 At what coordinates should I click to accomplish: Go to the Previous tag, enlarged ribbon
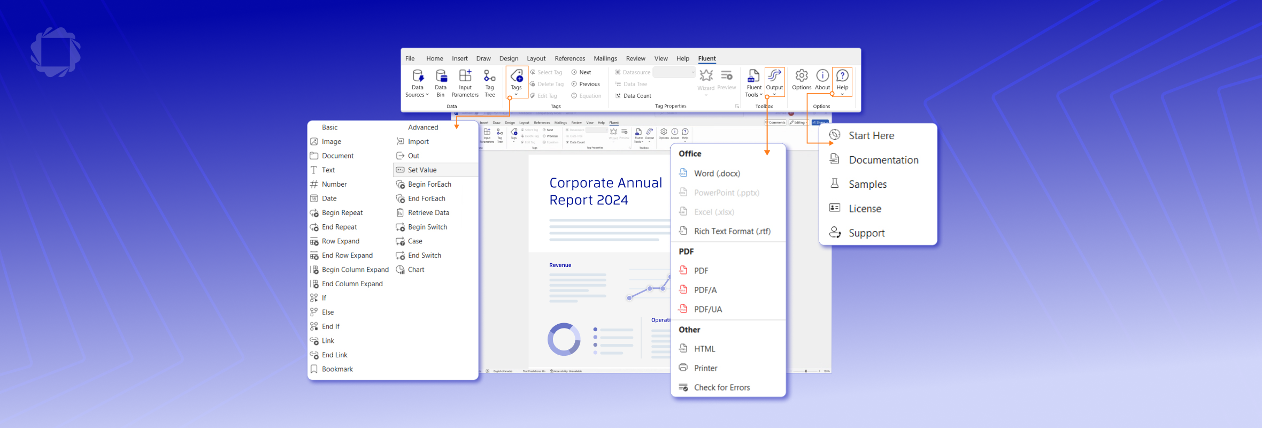click(x=586, y=84)
